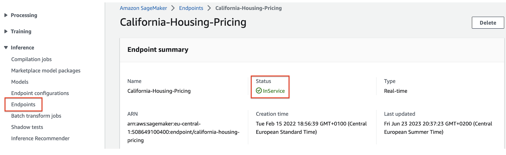Click the green InService status check icon
The height and width of the screenshot is (155, 506).
pos(259,91)
